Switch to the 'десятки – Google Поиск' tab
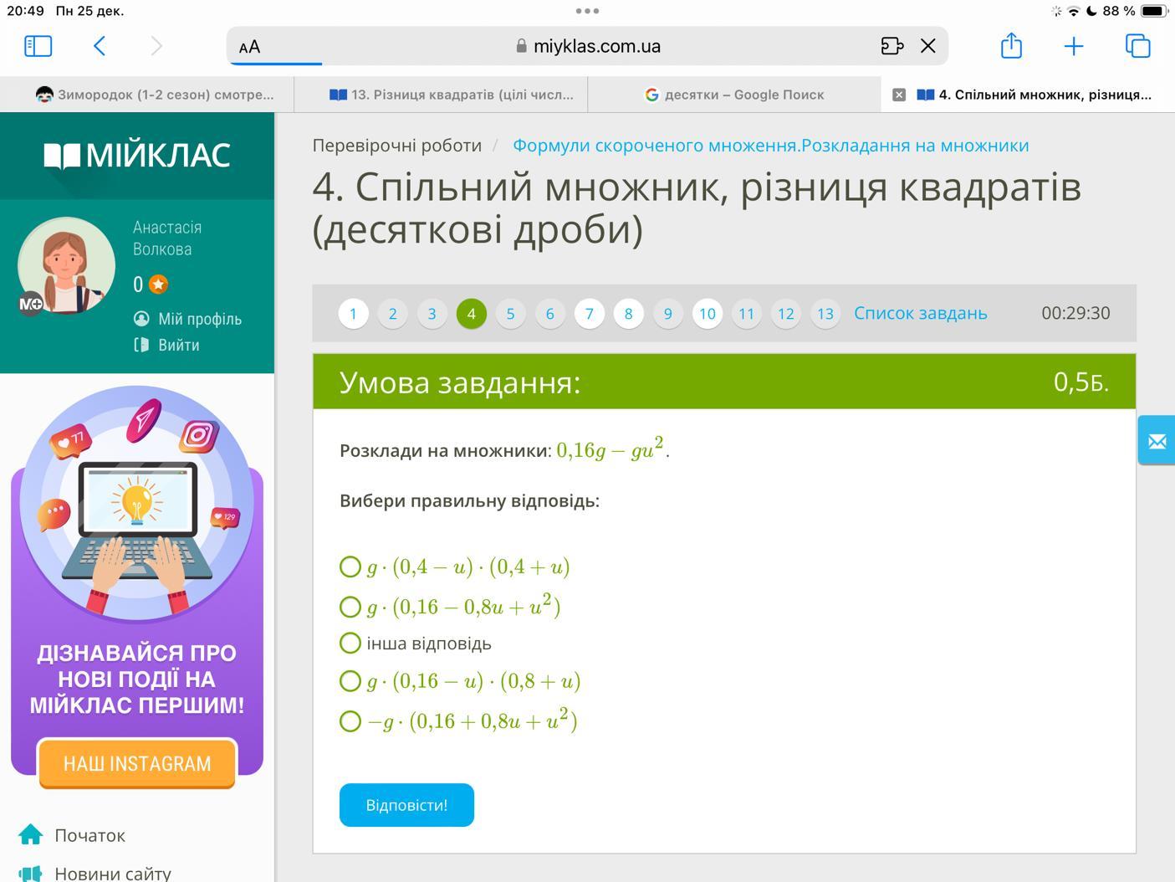Image resolution: width=1175 pixels, height=882 pixels. pyautogui.click(x=734, y=95)
